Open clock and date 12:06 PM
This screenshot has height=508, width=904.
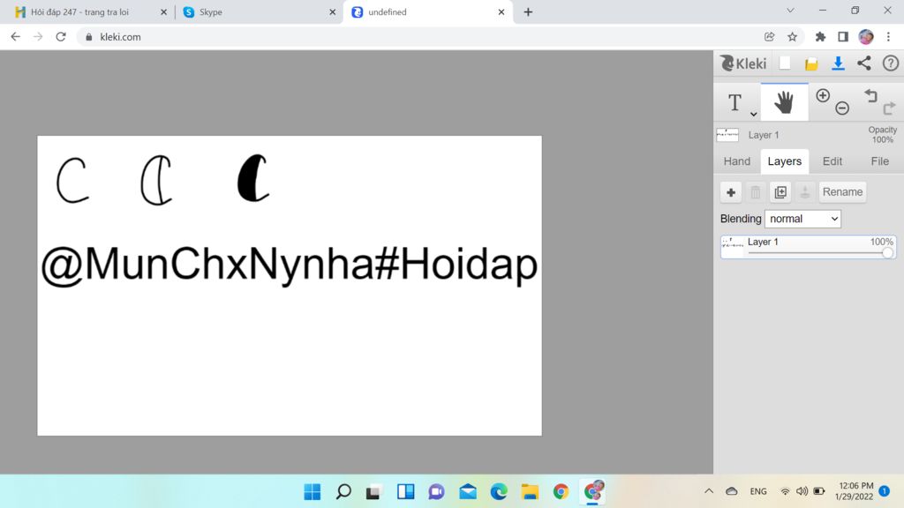pyautogui.click(x=855, y=491)
